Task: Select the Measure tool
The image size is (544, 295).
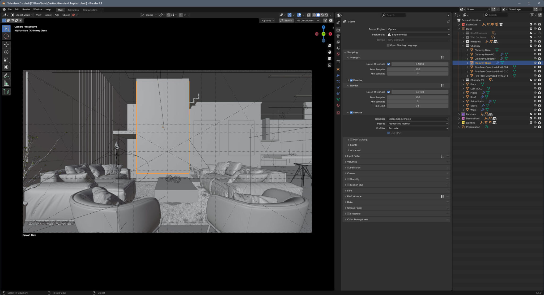Action: (6, 83)
